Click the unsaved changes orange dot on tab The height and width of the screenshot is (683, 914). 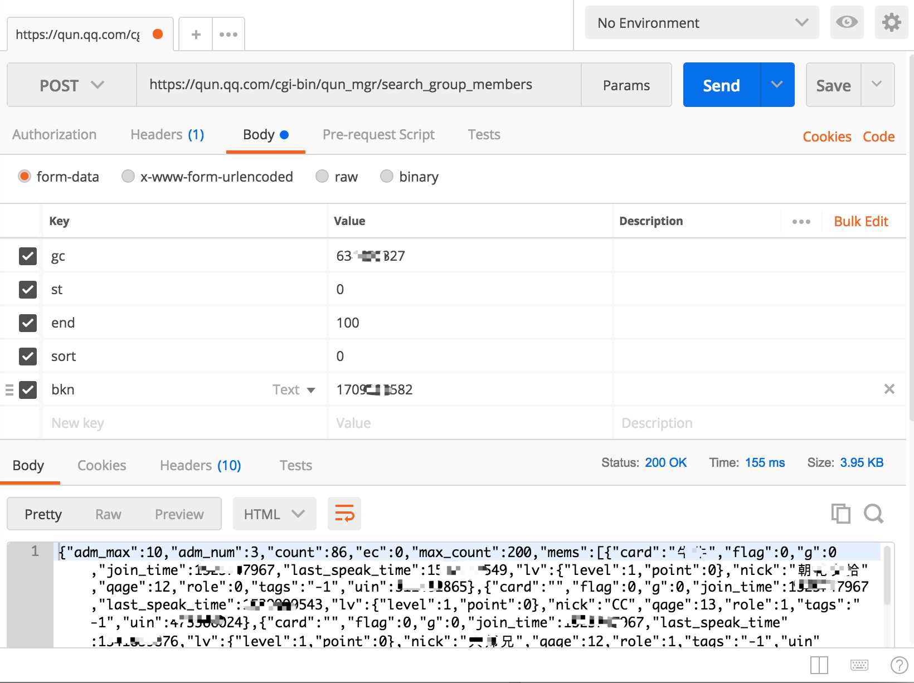158,34
